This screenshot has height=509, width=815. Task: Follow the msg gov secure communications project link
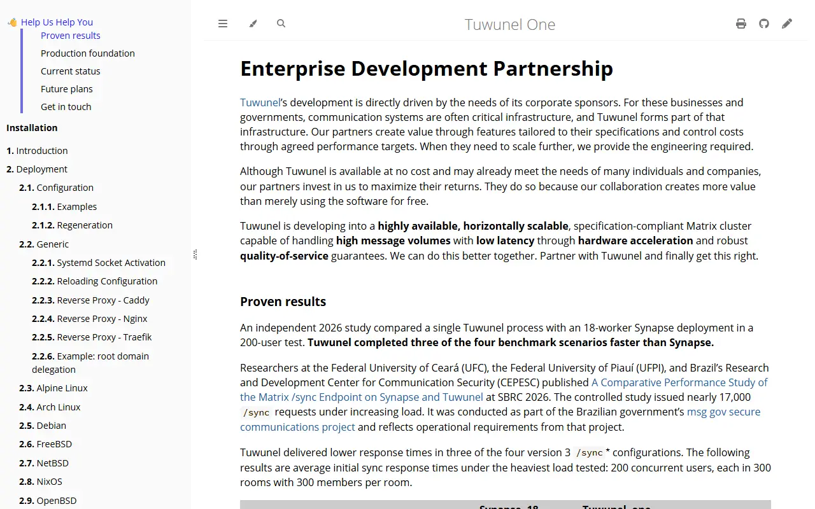(x=500, y=419)
